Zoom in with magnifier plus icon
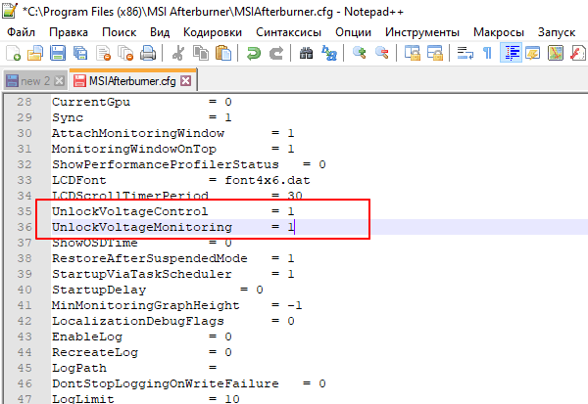The image size is (588, 404). (x=360, y=53)
